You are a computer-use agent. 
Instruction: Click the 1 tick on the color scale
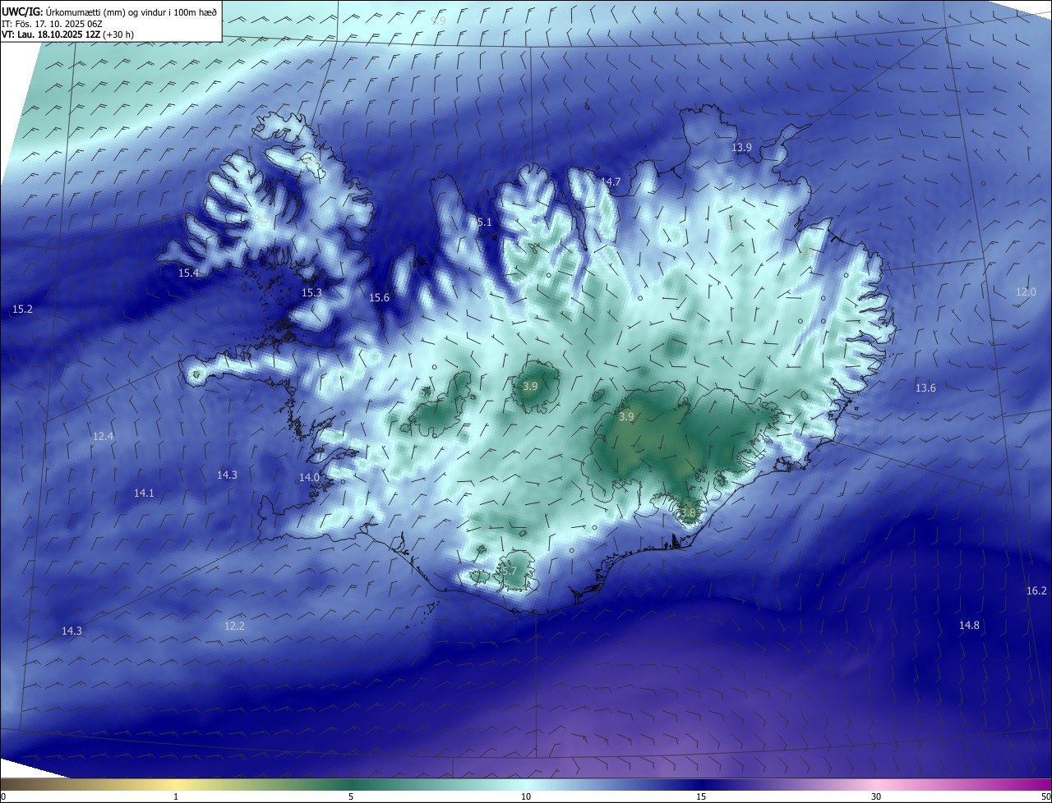point(176,796)
